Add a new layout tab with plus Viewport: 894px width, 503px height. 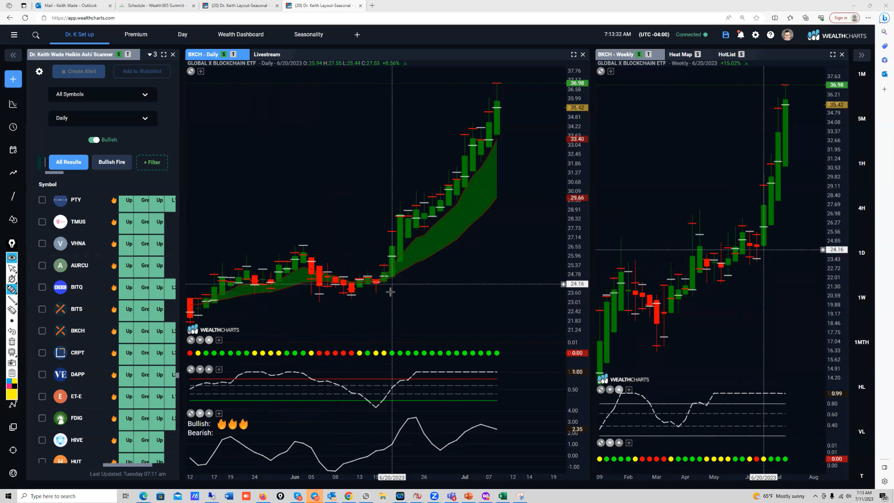(x=357, y=35)
